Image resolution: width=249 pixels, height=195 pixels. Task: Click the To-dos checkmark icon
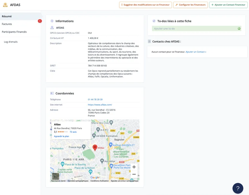pos(154,21)
